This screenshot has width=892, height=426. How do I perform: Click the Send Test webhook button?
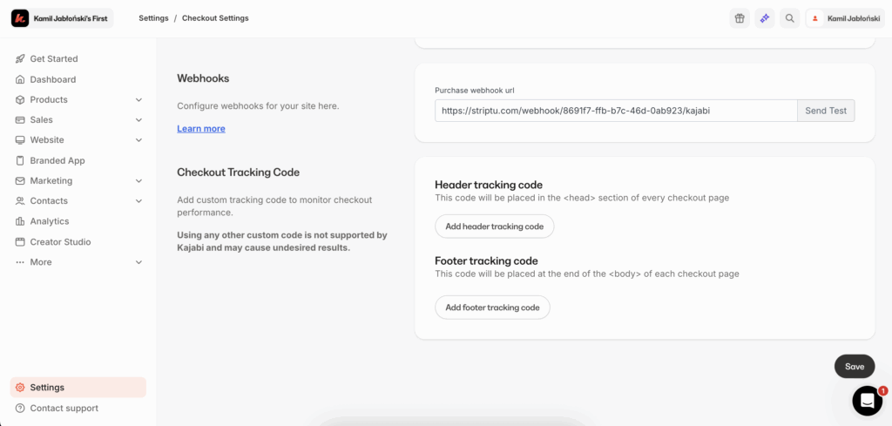pos(826,111)
